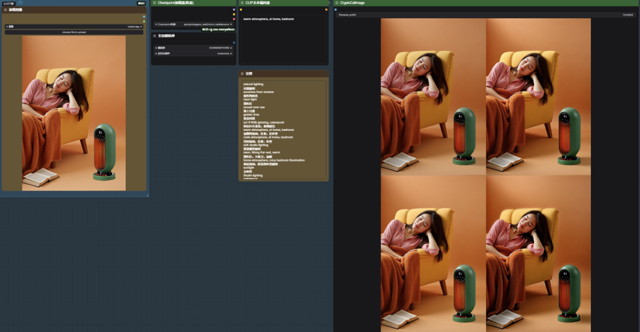Click 'neon, Wong Kar-wai, warm' line in note
Viewport: 640px width, 332px height.
tap(261, 153)
